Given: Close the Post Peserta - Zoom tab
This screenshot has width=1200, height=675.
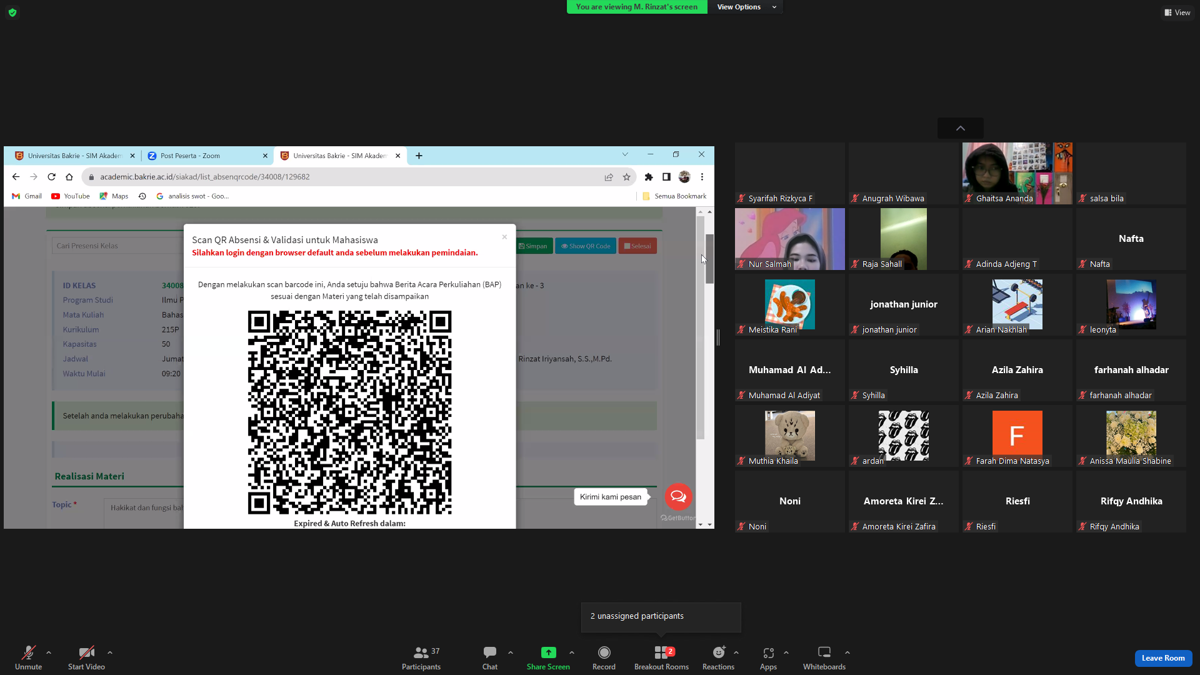Looking at the screenshot, I should pyautogui.click(x=265, y=156).
